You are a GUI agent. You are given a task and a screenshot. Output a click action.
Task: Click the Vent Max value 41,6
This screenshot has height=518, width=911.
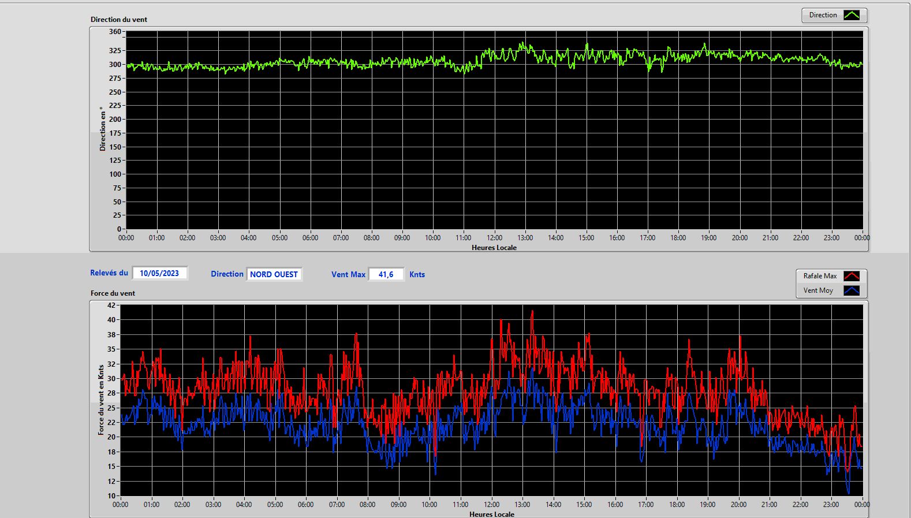tap(386, 274)
